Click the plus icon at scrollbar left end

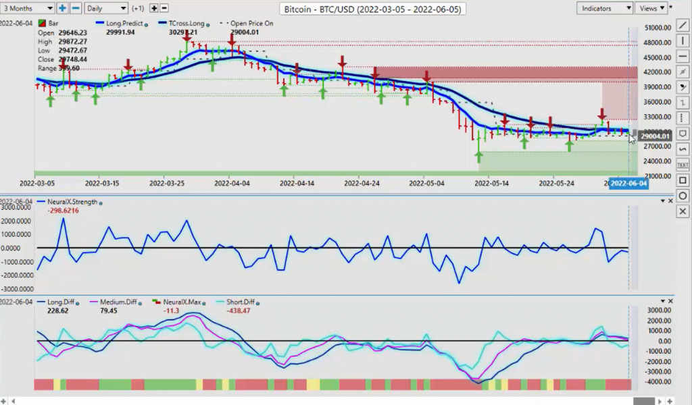[3, 401]
